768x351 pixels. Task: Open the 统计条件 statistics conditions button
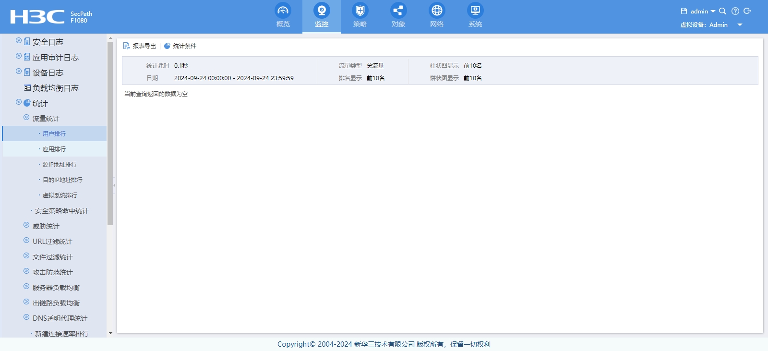tap(180, 46)
